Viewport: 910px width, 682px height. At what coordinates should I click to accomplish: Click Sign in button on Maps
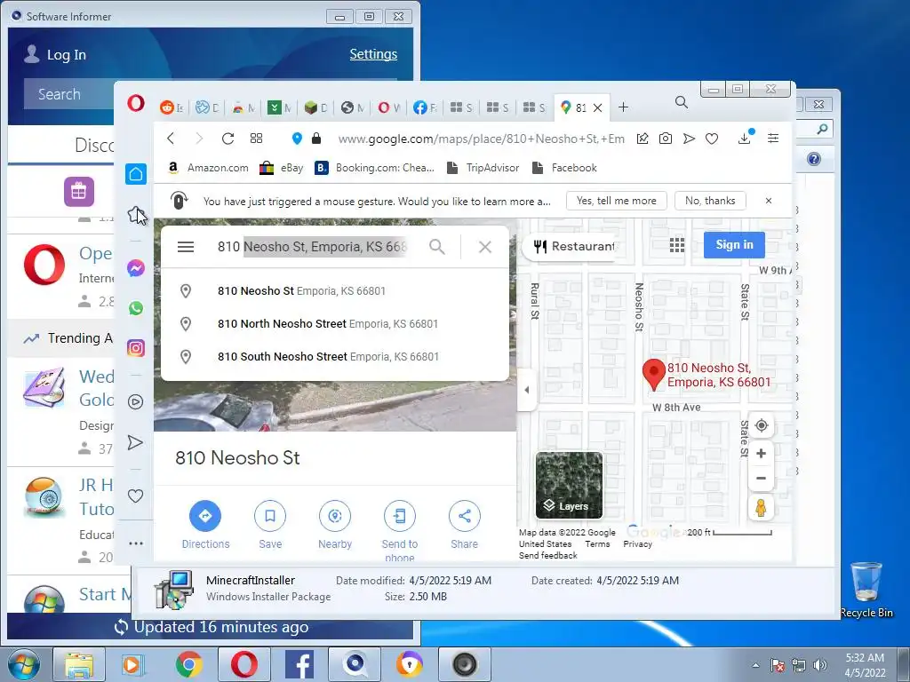(x=734, y=245)
